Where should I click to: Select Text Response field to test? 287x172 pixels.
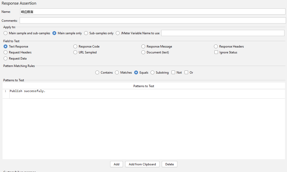(x=5, y=47)
